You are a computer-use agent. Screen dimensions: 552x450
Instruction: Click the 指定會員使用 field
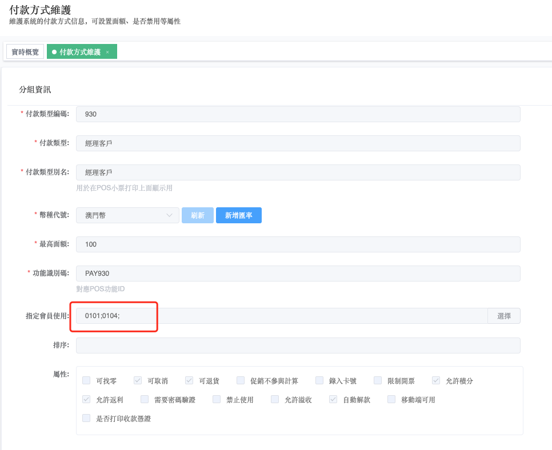coord(282,316)
